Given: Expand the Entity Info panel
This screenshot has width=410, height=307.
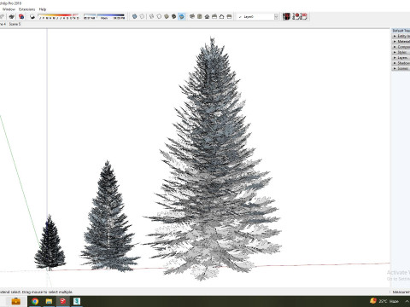Looking at the screenshot, I should (x=401, y=36).
